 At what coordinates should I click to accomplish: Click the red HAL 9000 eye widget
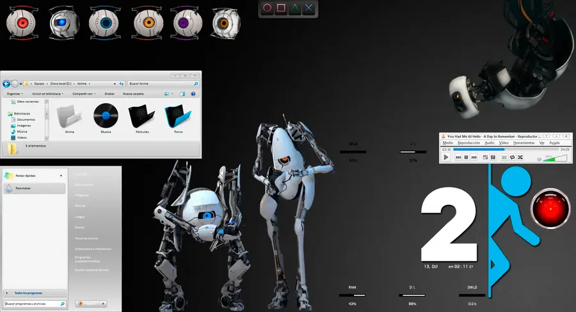pos(550,208)
